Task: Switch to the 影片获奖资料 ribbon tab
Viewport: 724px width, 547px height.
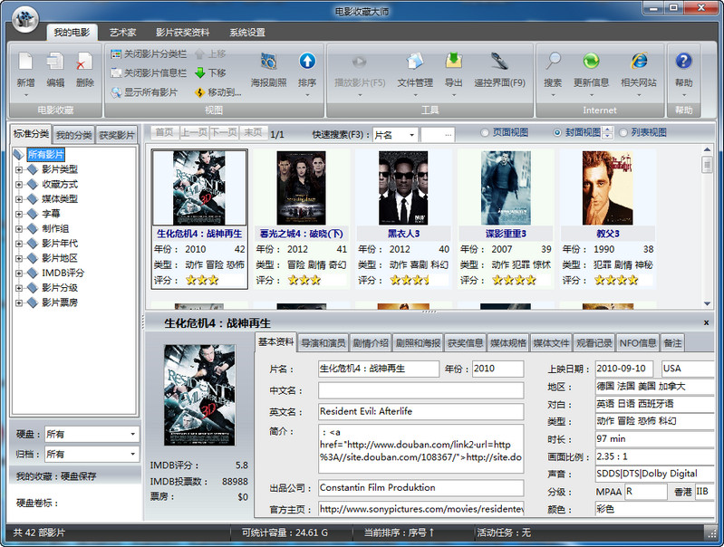Action: pos(182,33)
